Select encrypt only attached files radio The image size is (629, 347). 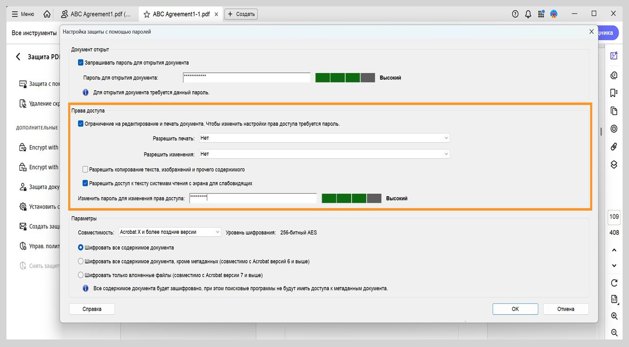(81, 275)
